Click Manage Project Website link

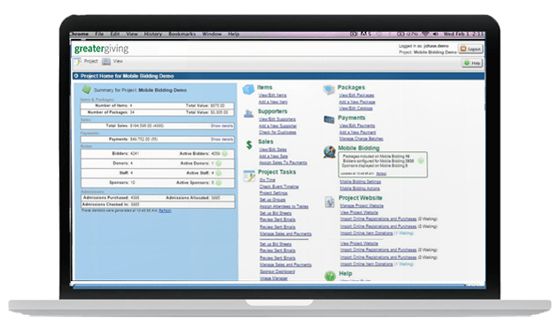pos(361,206)
